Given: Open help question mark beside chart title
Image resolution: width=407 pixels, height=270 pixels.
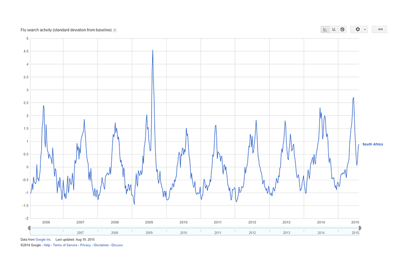Looking at the screenshot, I should click(115, 30).
